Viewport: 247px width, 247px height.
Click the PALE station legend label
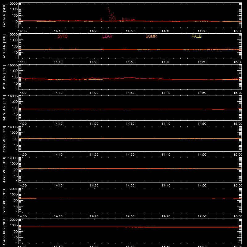click(x=196, y=36)
